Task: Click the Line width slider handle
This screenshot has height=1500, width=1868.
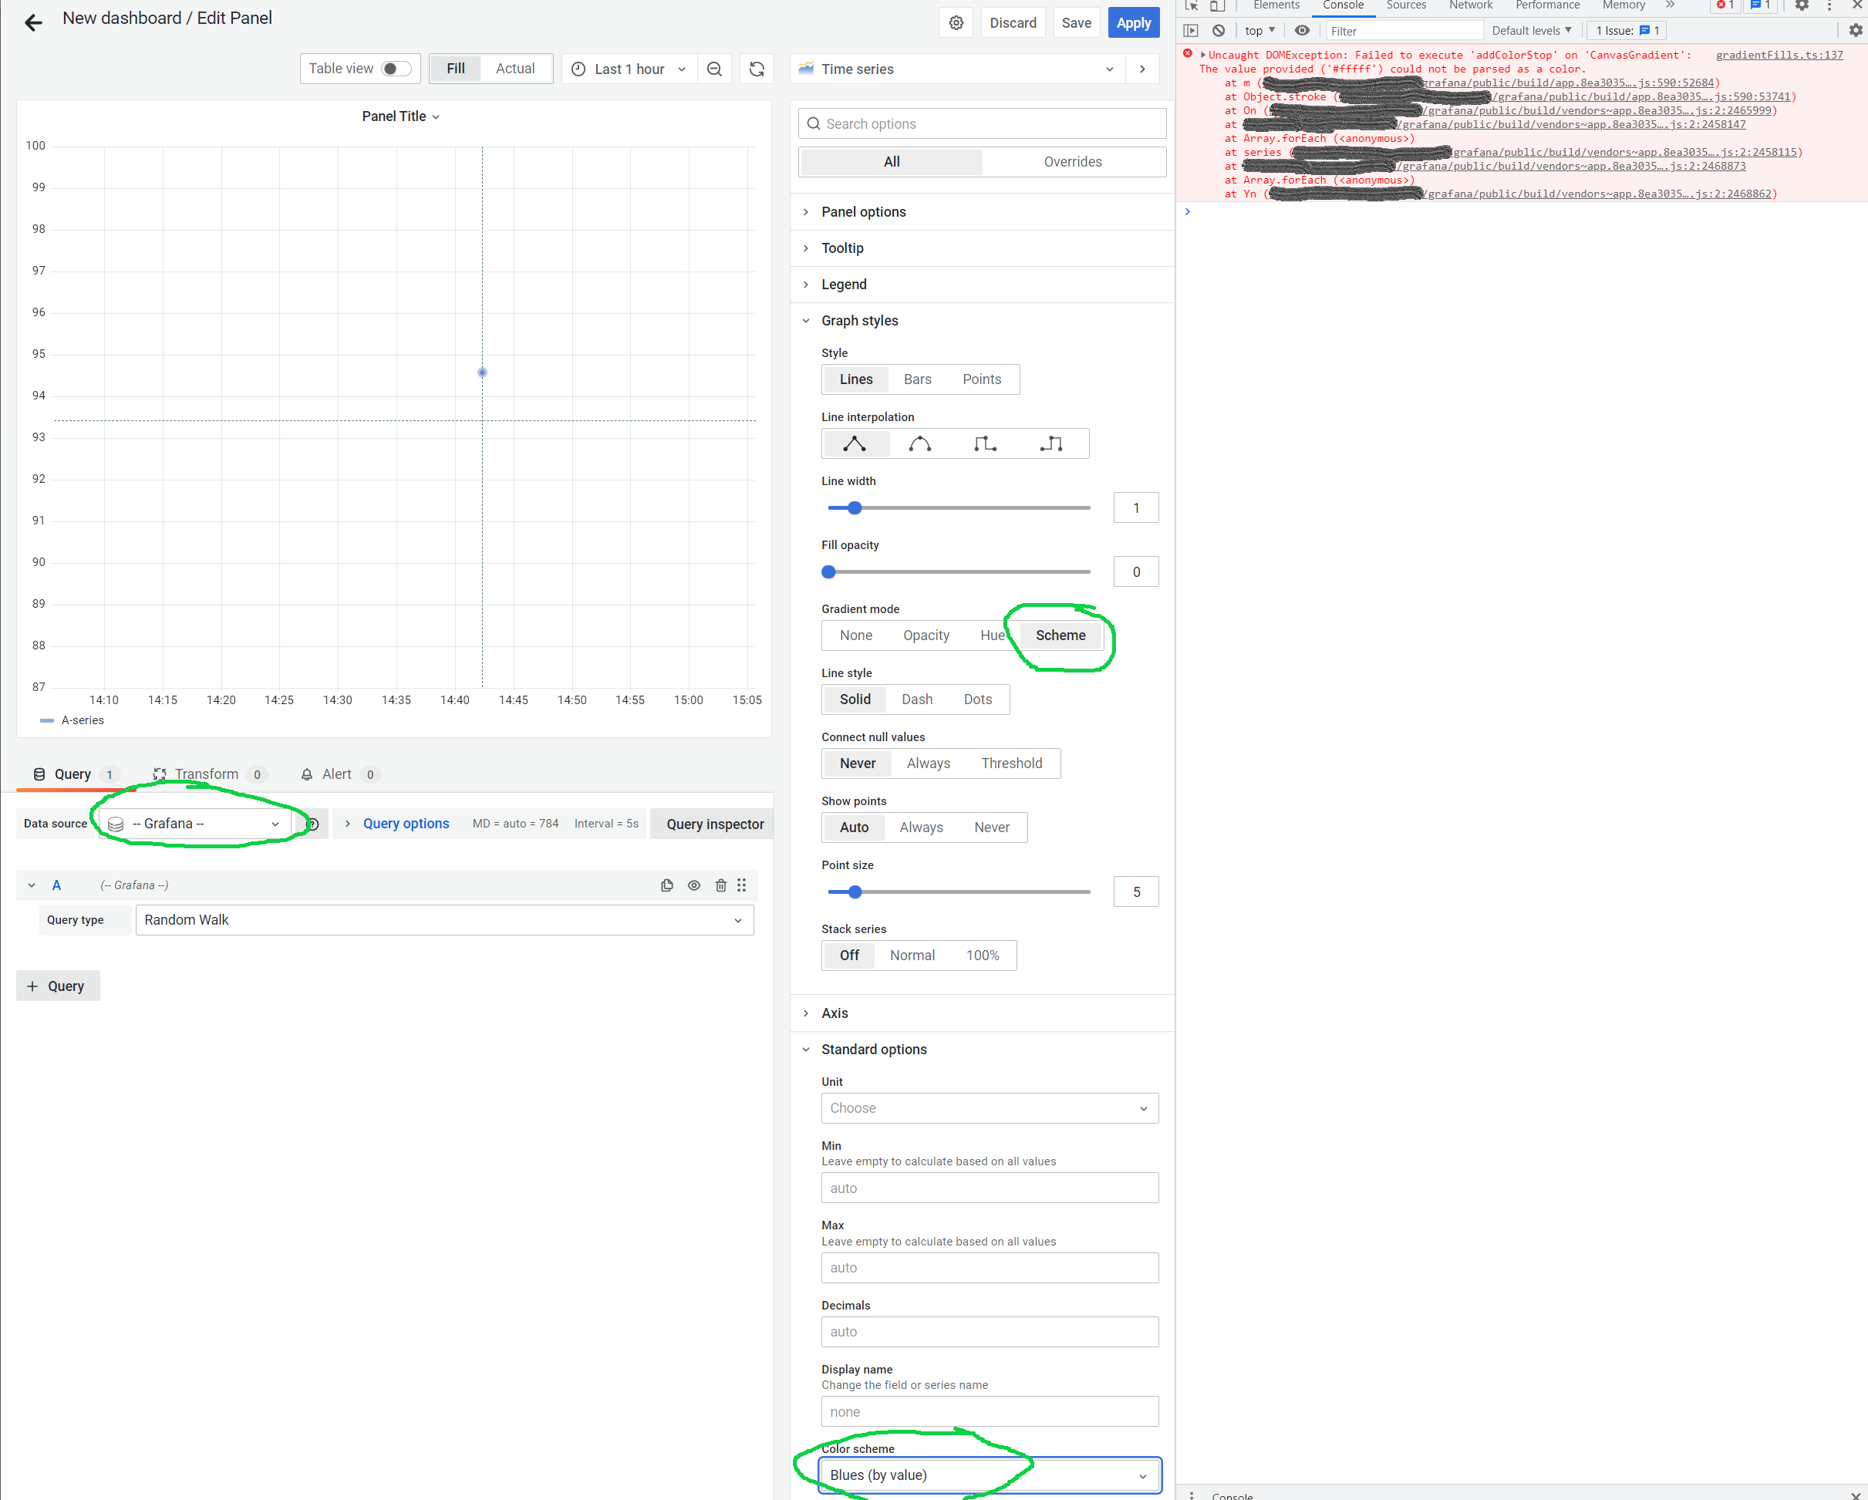Action: point(855,507)
